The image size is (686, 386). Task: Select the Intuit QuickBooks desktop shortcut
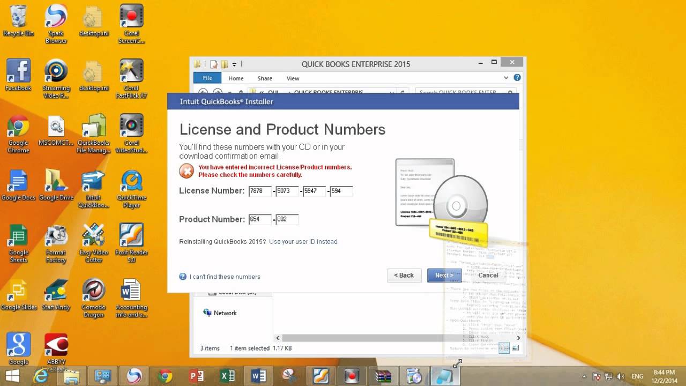coord(94,189)
